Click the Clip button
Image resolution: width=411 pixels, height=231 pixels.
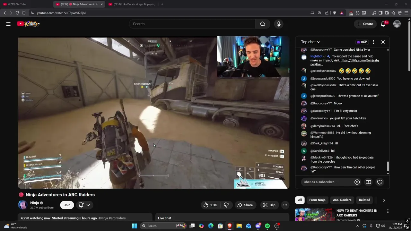[x=269, y=205]
